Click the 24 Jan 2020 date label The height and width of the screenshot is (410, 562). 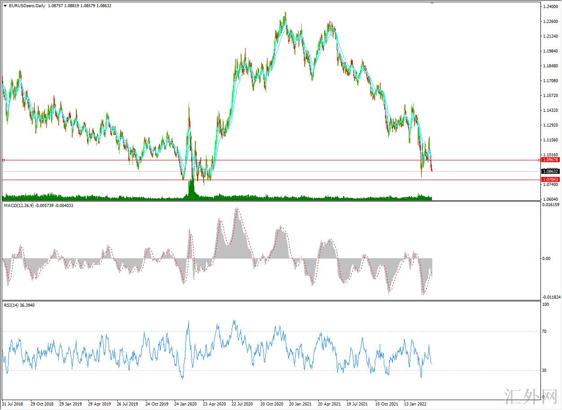(185, 404)
